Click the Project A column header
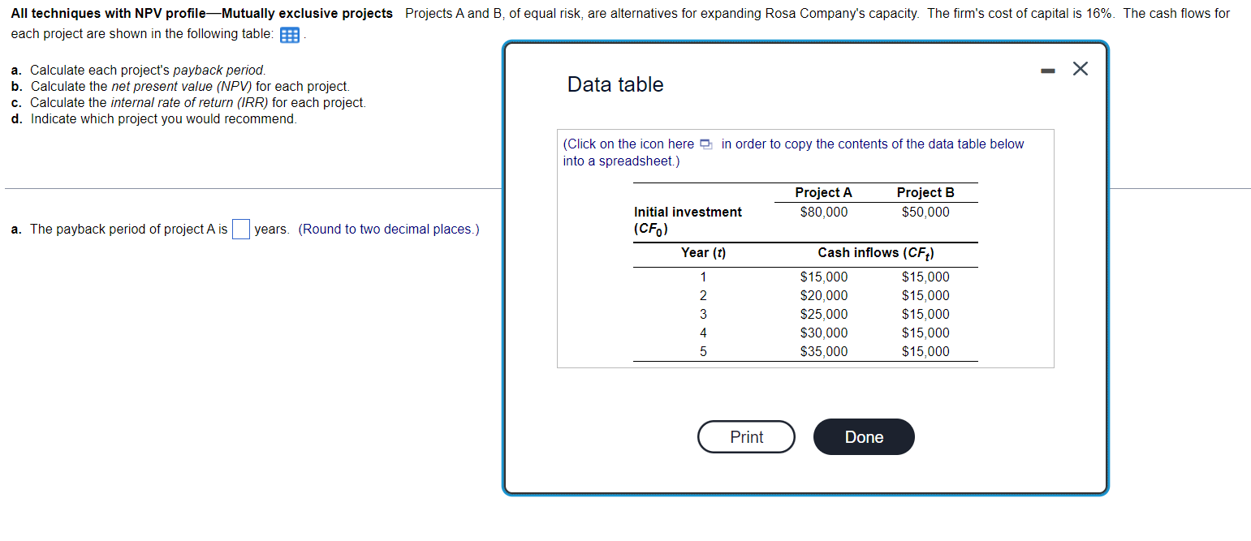 pos(823,192)
